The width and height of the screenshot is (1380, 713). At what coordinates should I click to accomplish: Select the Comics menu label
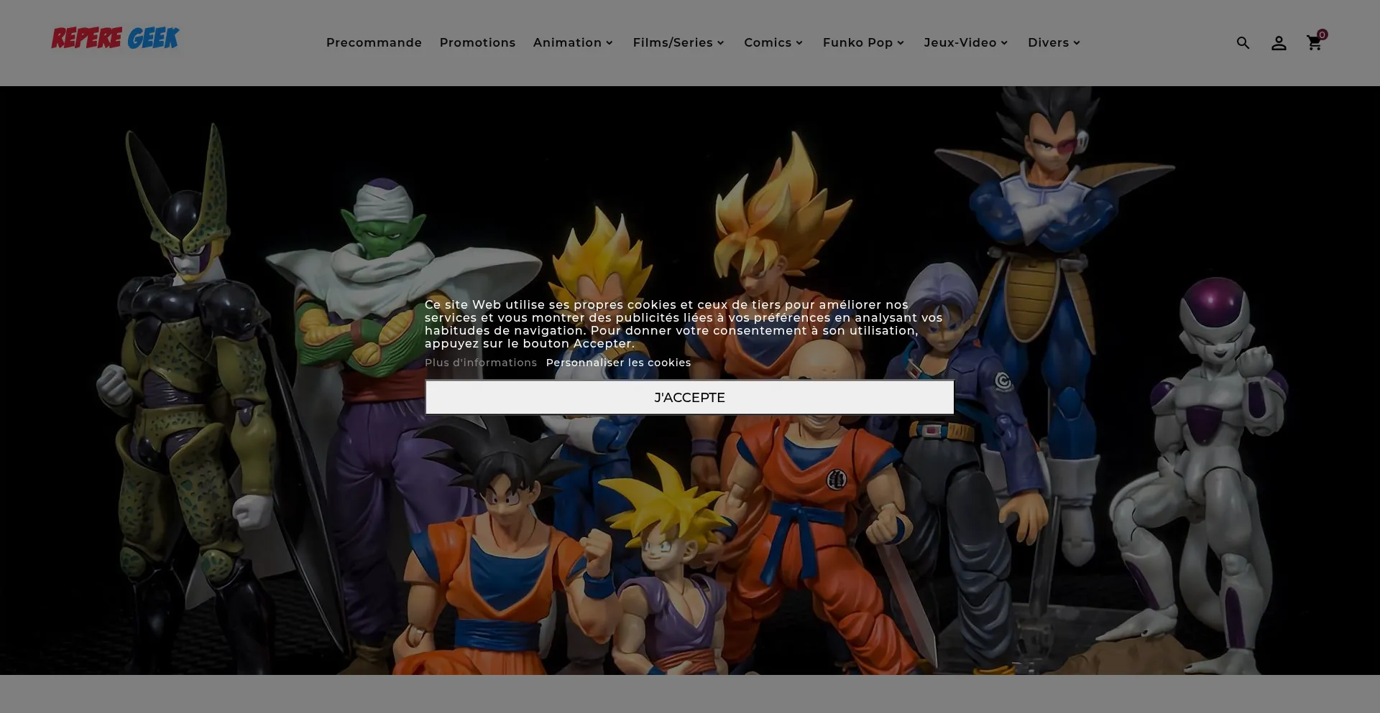(x=767, y=43)
